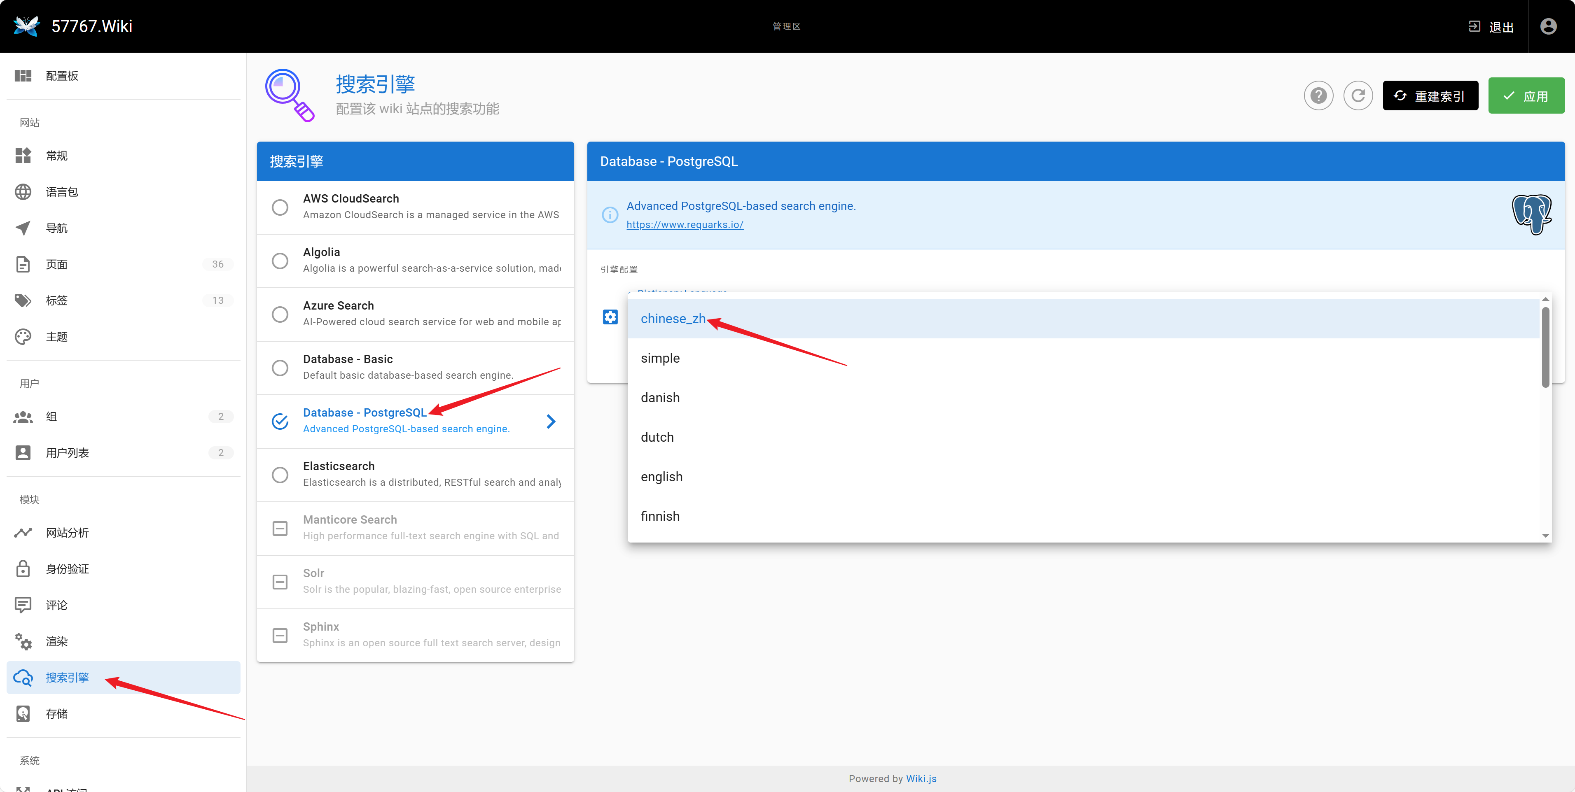
Task: Open the 存储 sidebar item
Action: (124, 714)
